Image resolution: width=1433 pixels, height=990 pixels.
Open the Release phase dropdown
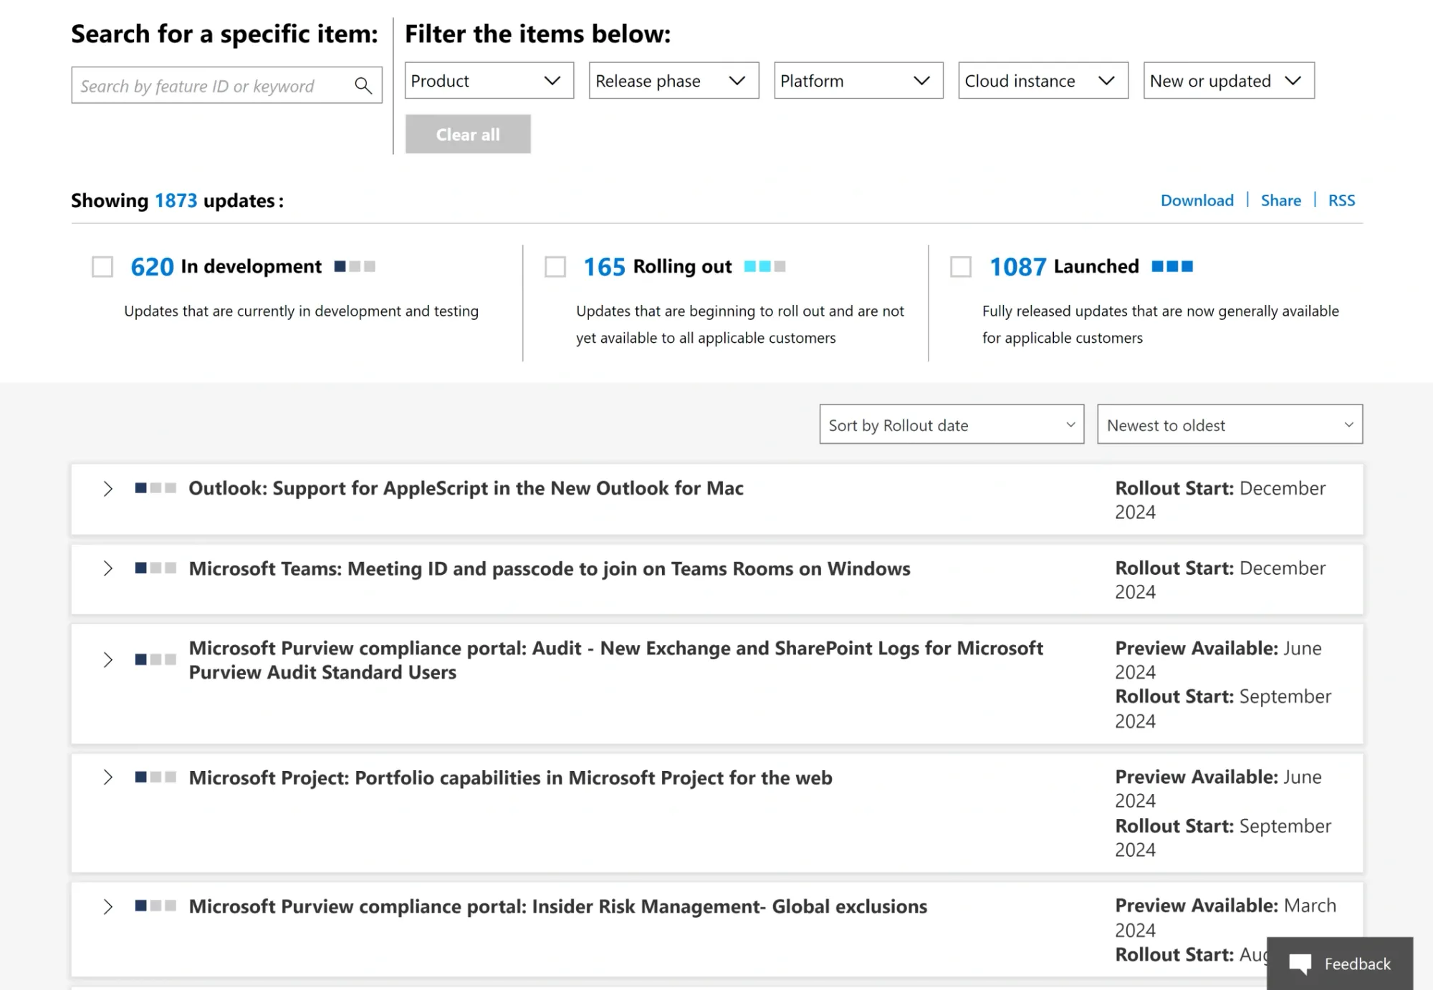(672, 81)
